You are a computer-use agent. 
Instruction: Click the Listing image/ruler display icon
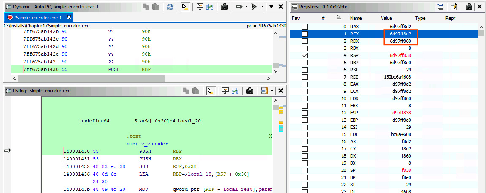(264, 91)
